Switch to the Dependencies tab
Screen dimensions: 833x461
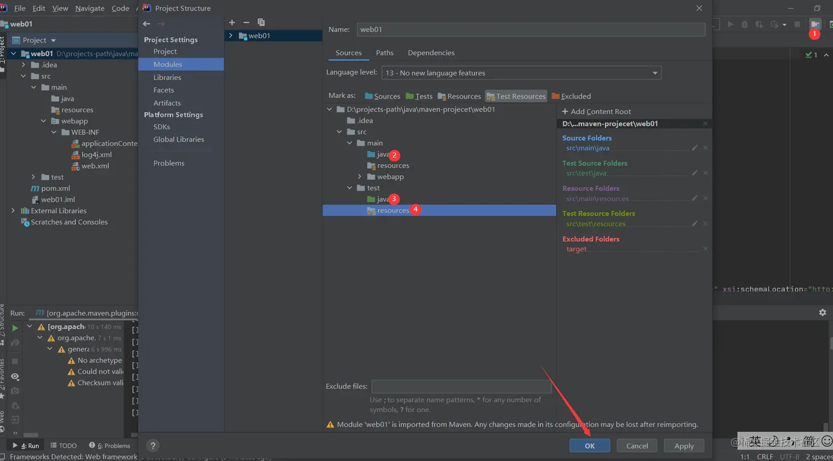pyautogui.click(x=431, y=53)
